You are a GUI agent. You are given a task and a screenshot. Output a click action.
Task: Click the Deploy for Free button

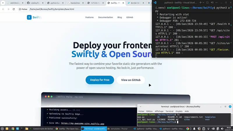click(x=100, y=80)
